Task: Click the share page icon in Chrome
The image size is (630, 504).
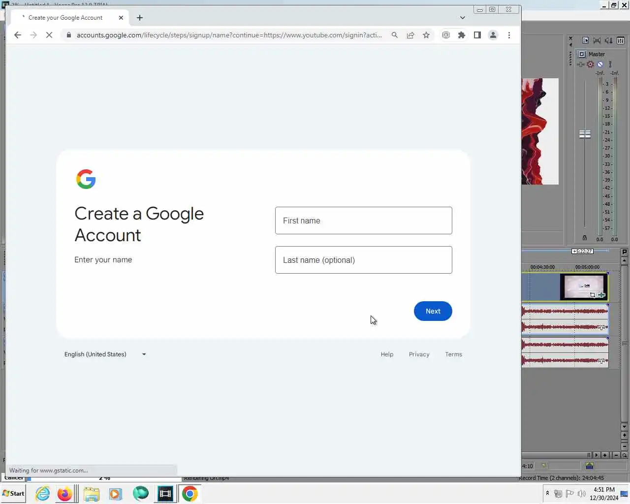Action: pyautogui.click(x=410, y=35)
